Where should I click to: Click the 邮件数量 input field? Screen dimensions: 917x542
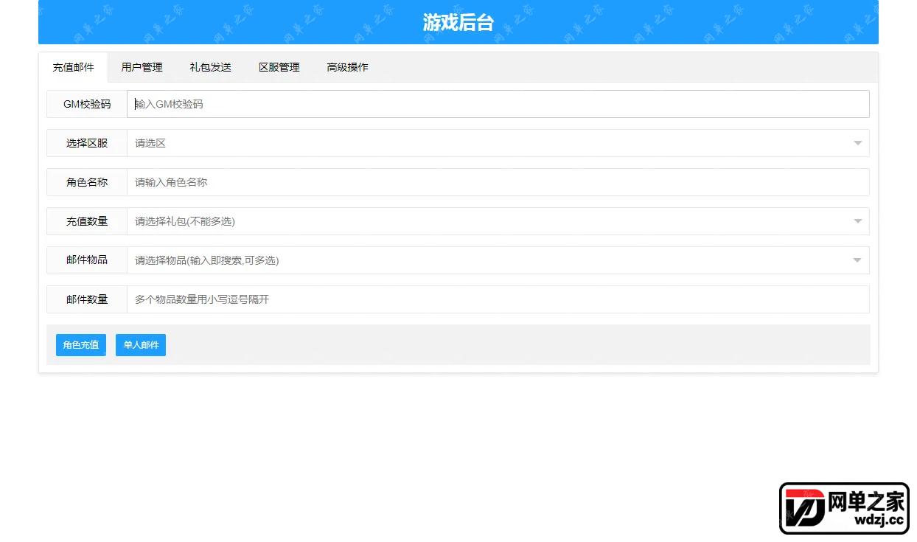click(498, 299)
